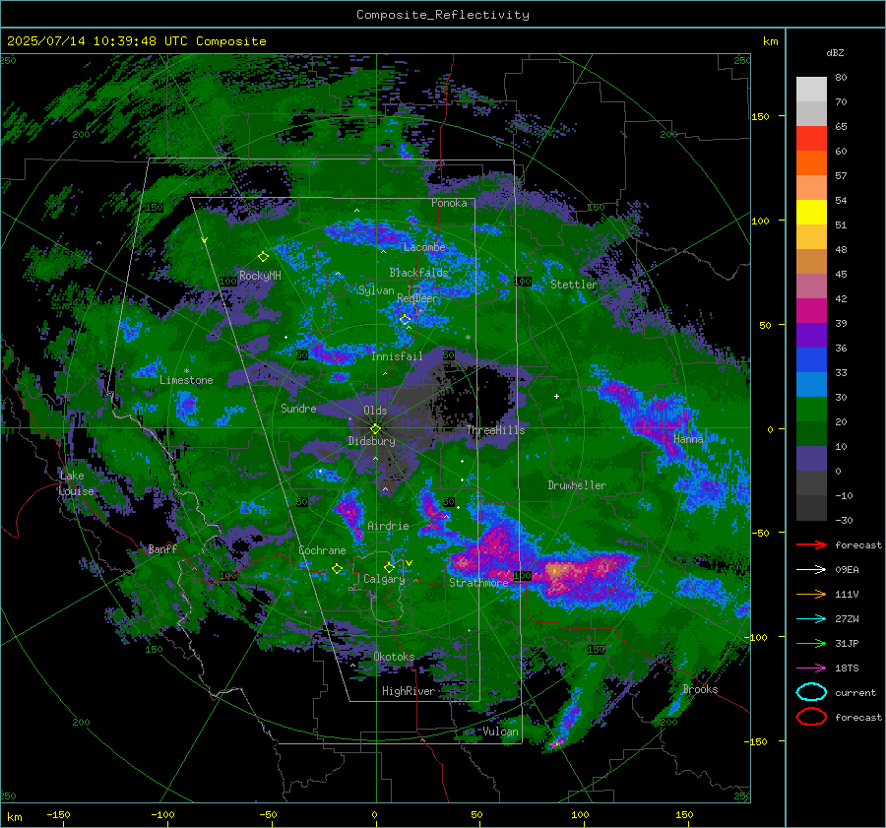Click the 'km' unit label at top right
The width and height of the screenshot is (886, 828).
[770, 41]
